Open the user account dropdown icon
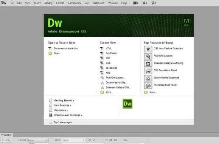The width and height of the screenshot is (219, 144). [x=154, y=3]
